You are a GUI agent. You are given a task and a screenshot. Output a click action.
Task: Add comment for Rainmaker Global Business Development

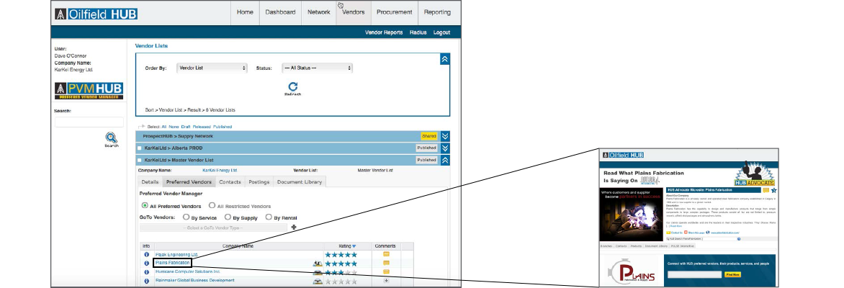386,281
